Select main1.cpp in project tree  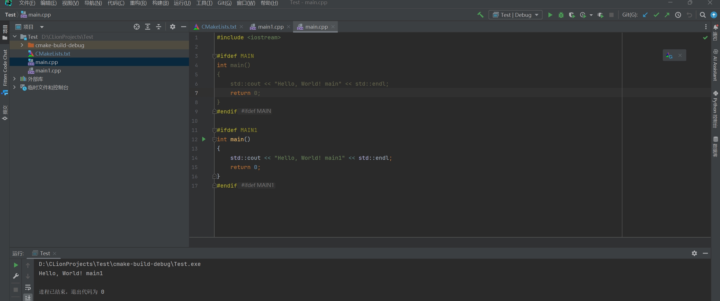(x=48, y=71)
